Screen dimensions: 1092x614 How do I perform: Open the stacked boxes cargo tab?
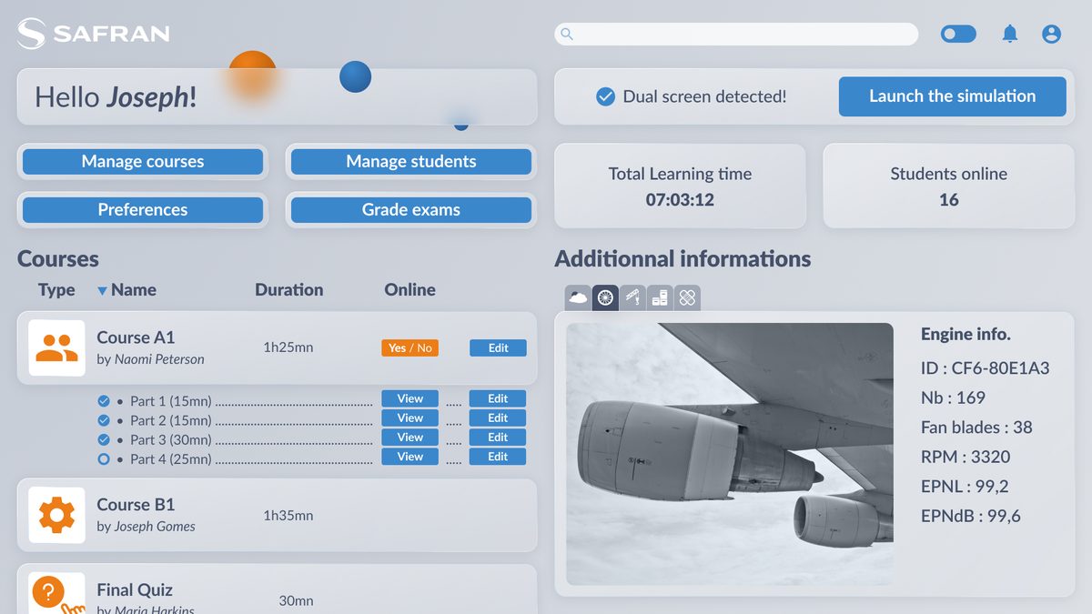(660, 297)
